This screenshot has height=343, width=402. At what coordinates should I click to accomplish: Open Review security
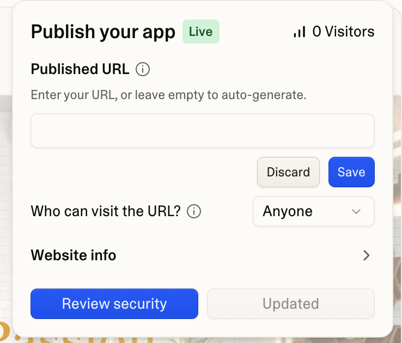click(114, 304)
